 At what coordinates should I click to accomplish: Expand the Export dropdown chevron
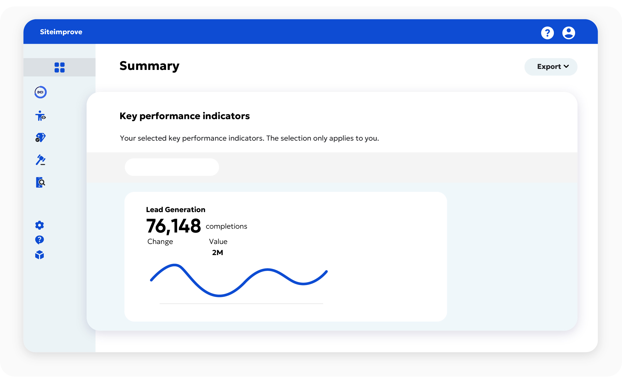566,67
